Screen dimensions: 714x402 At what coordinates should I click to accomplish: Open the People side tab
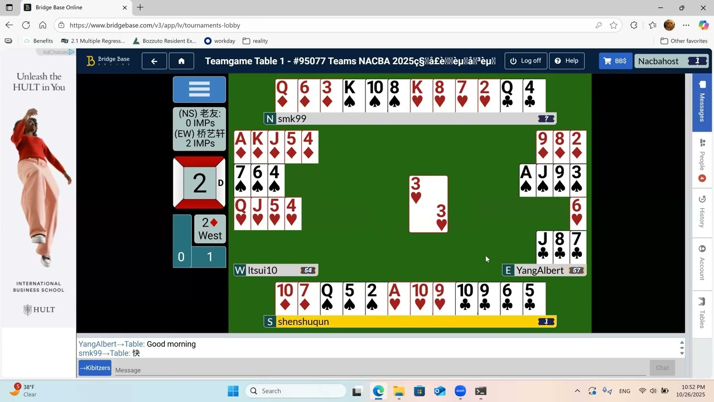tap(702, 160)
